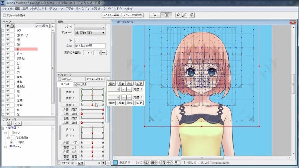
Task: Open the デフォーマ dropdown showing 顔の回転
Action: [x=90, y=33]
